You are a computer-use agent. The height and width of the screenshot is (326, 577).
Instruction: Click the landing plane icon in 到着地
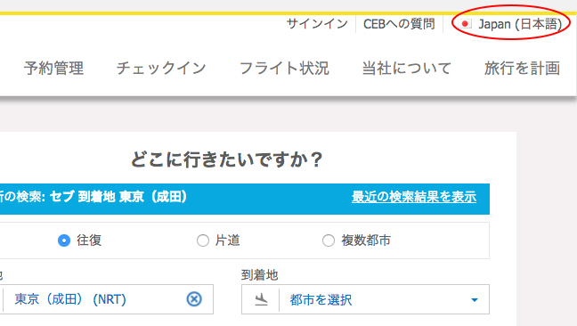pyautogui.click(x=261, y=299)
